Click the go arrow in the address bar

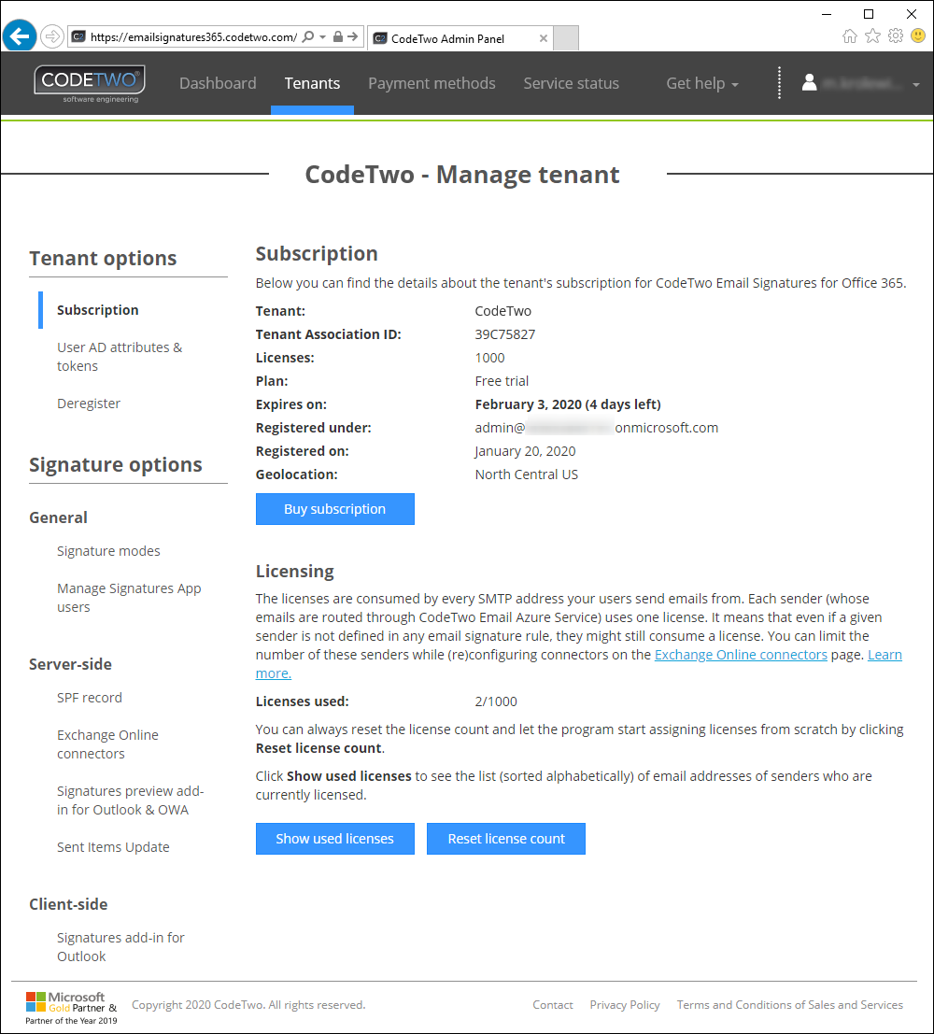353,37
